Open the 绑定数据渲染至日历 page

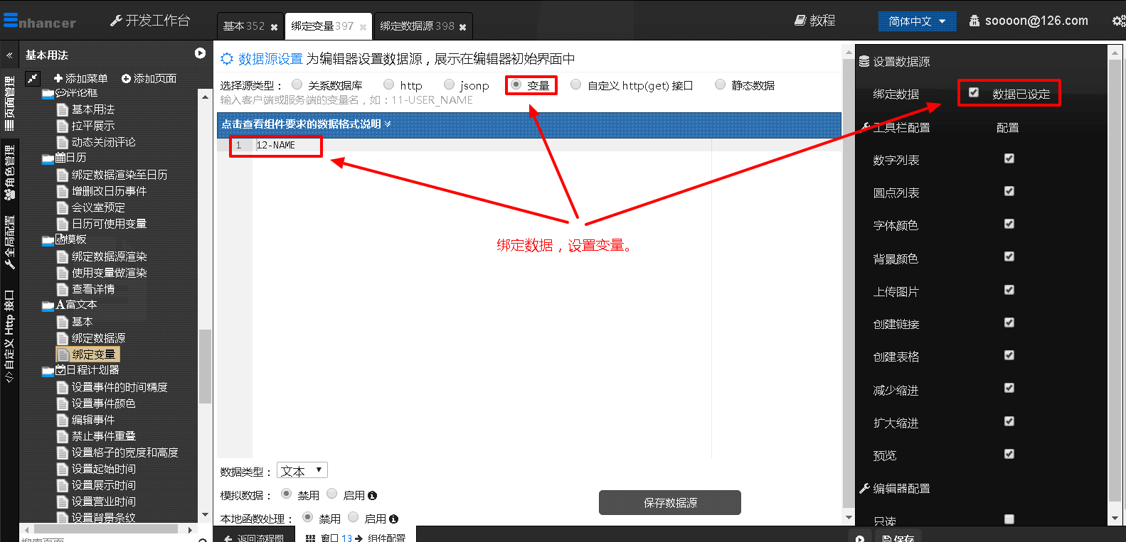pyautogui.click(x=119, y=175)
